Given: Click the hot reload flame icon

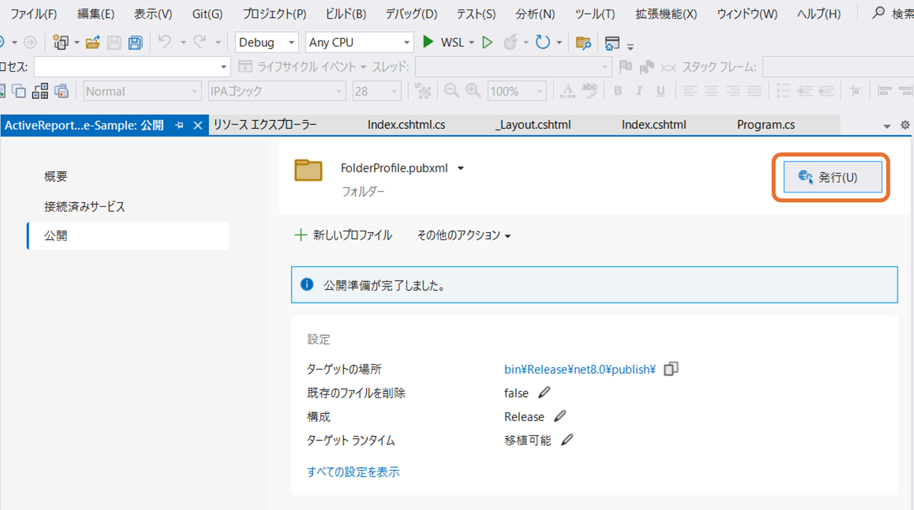Looking at the screenshot, I should point(511,42).
